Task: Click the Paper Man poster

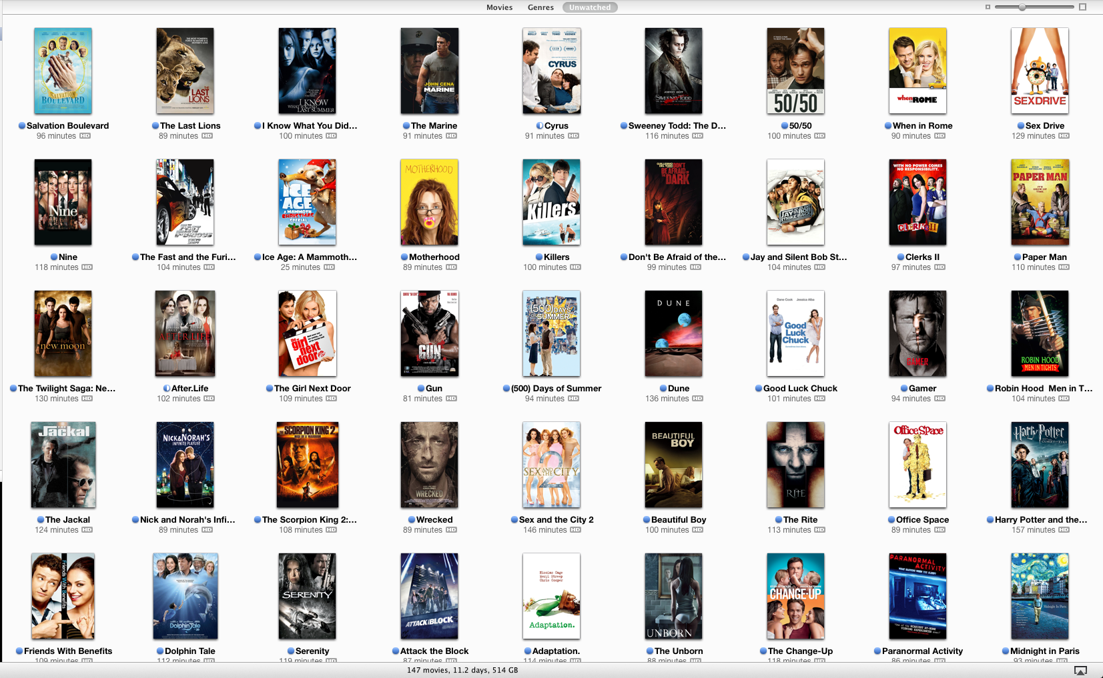Action: pyautogui.click(x=1040, y=202)
